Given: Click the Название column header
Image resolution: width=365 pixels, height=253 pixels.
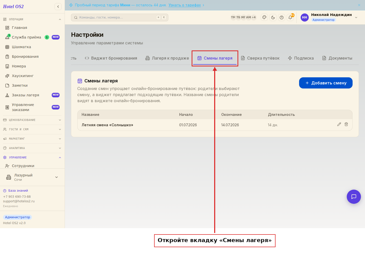Looking at the screenshot, I should click(x=90, y=115).
